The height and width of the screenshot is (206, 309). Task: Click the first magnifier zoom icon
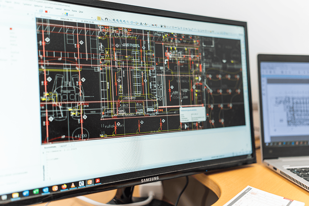click(114, 20)
